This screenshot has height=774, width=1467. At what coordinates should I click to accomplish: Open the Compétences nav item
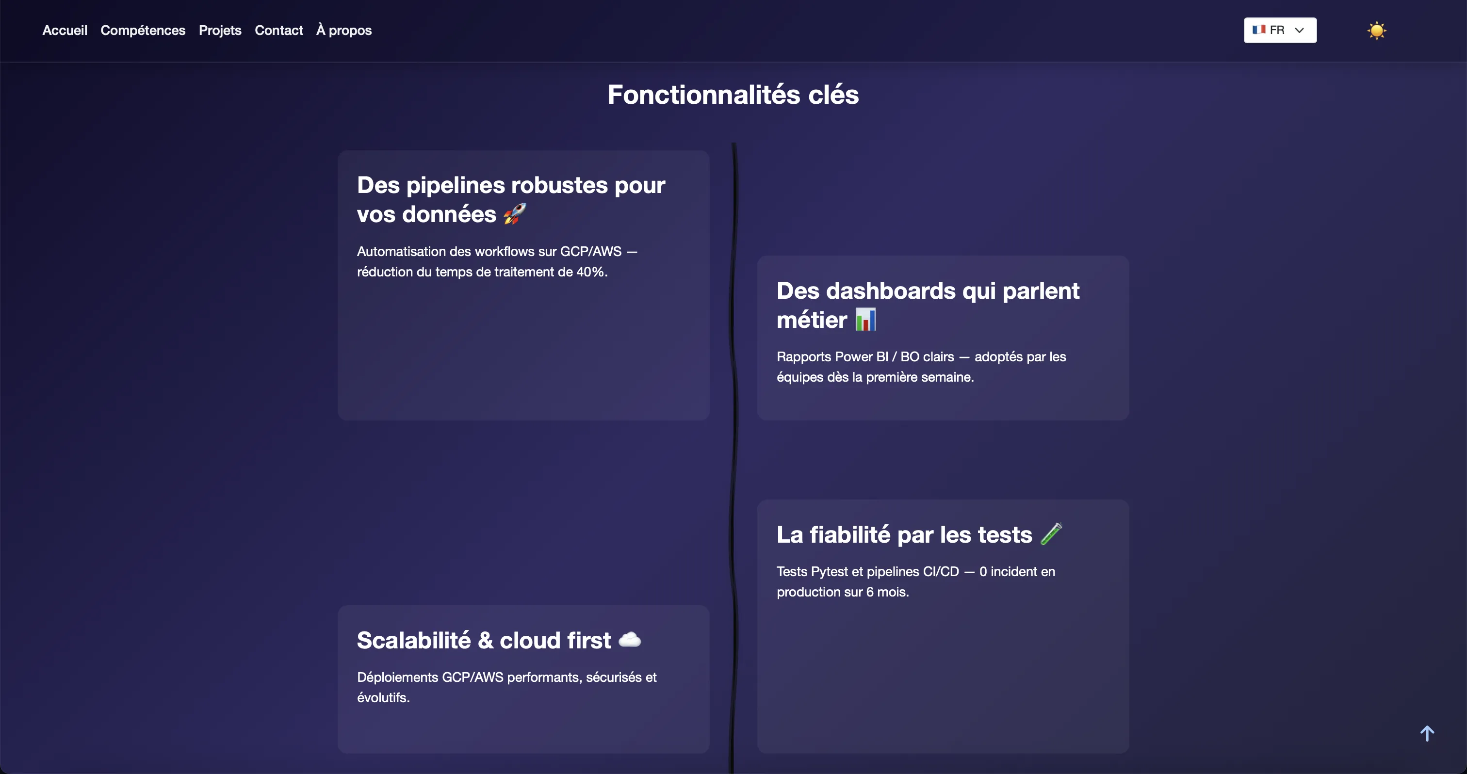142,30
